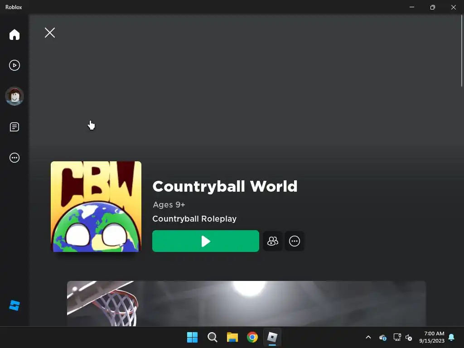Open the basketball hoop preview image
Screen dimensions: 464x348
click(246, 304)
